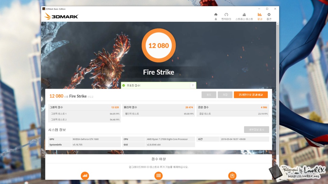Click Graphics test 2 value 54.46 FPS

click(115, 120)
